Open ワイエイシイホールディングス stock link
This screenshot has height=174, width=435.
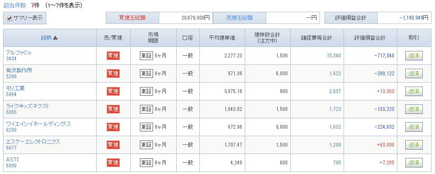(x=38, y=124)
